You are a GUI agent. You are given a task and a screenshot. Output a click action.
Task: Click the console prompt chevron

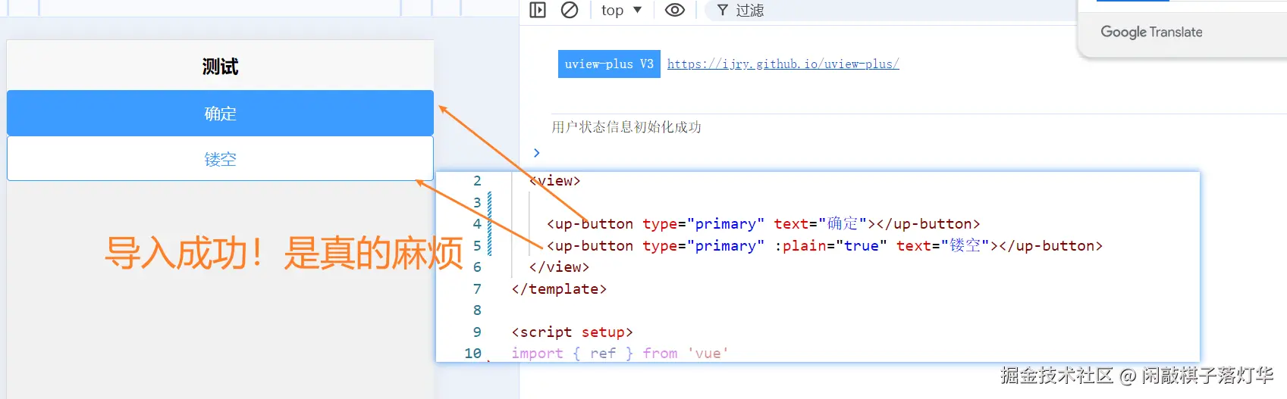point(537,152)
